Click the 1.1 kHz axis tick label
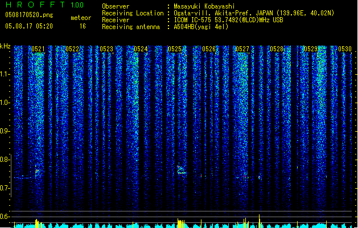The width and height of the screenshot is (358, 228). [5, 74]
